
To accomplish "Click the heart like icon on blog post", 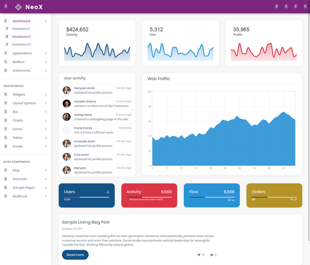I will (x=199, y=255).
